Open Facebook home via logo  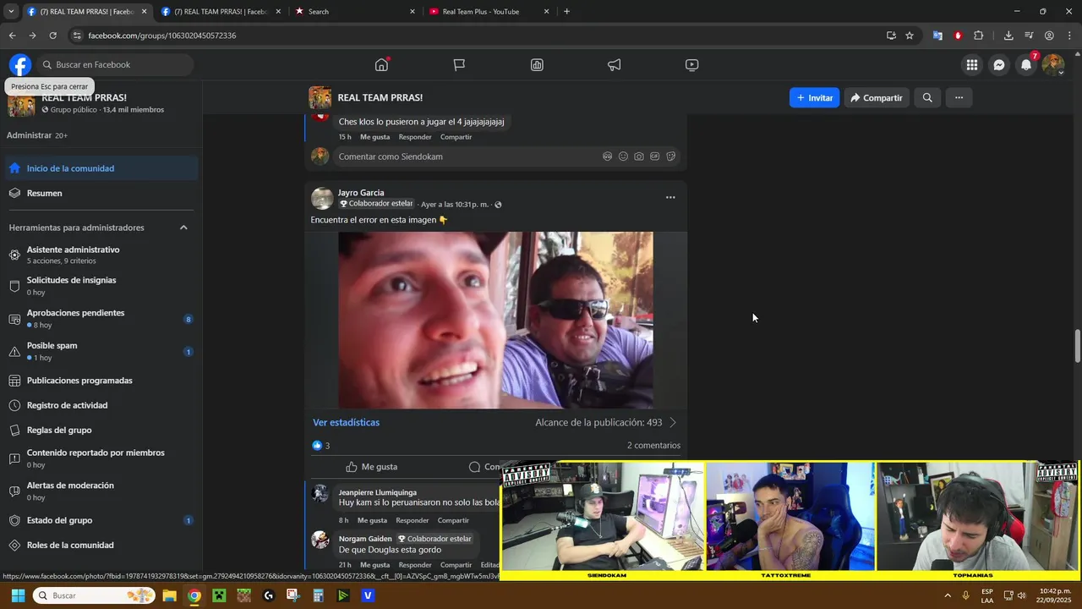click(x=20, y=64)
